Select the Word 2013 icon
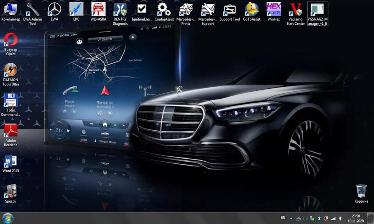 (x=11, y=164)
